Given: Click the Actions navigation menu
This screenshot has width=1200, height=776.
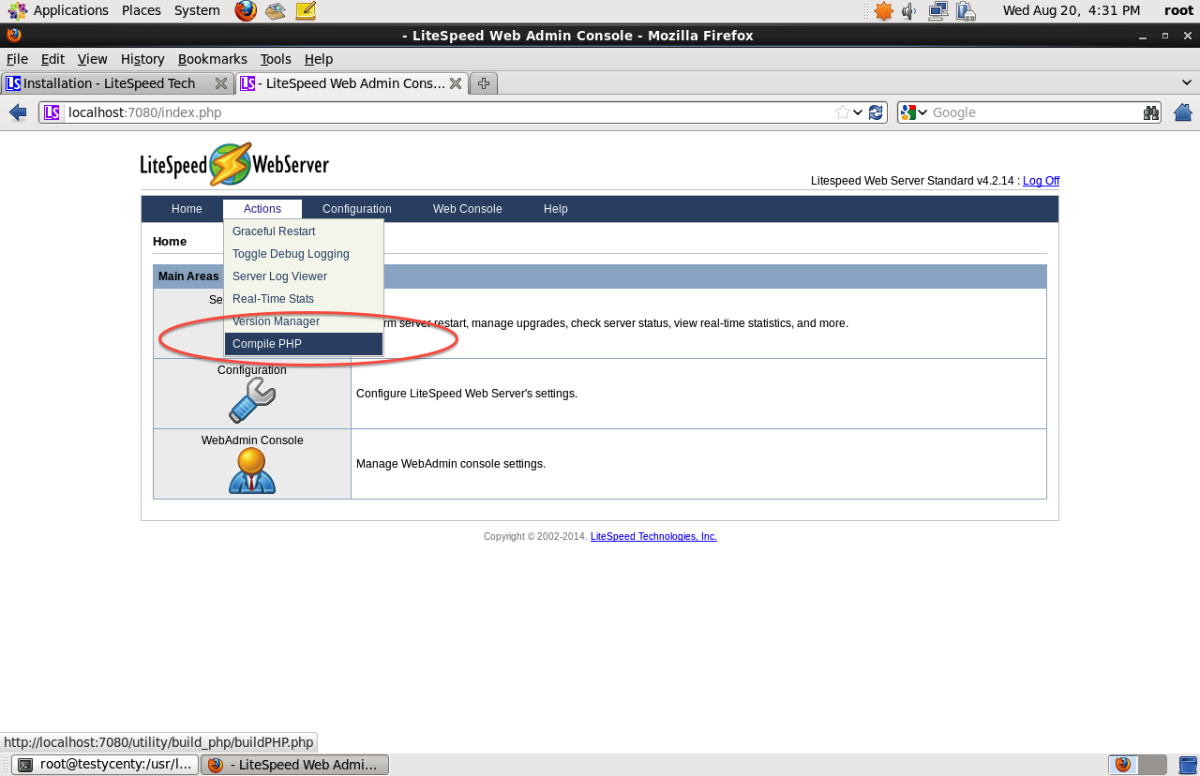Looking at the screenshot, I should tap(262, 209).
